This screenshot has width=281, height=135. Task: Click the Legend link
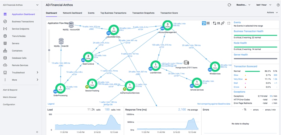pyautogui.click(x=51, y=104)
